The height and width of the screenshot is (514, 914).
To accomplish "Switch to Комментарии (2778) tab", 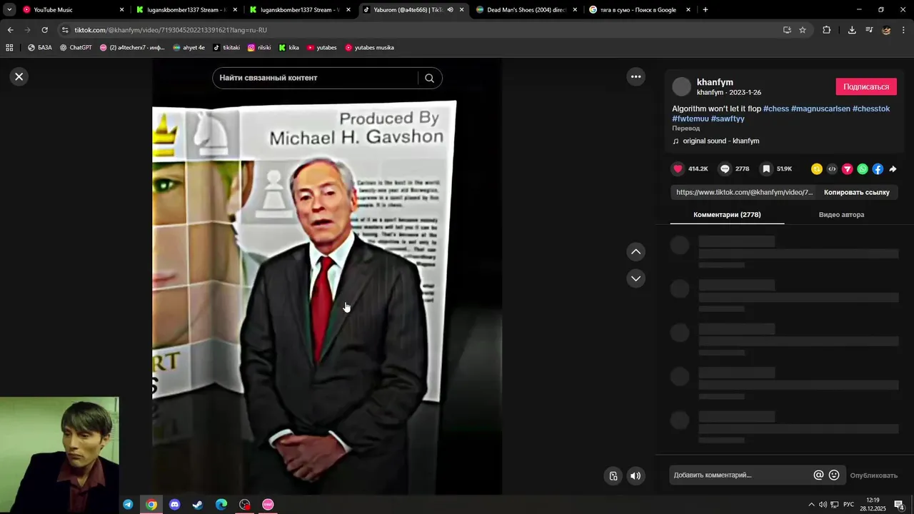I will click(727, 214).
